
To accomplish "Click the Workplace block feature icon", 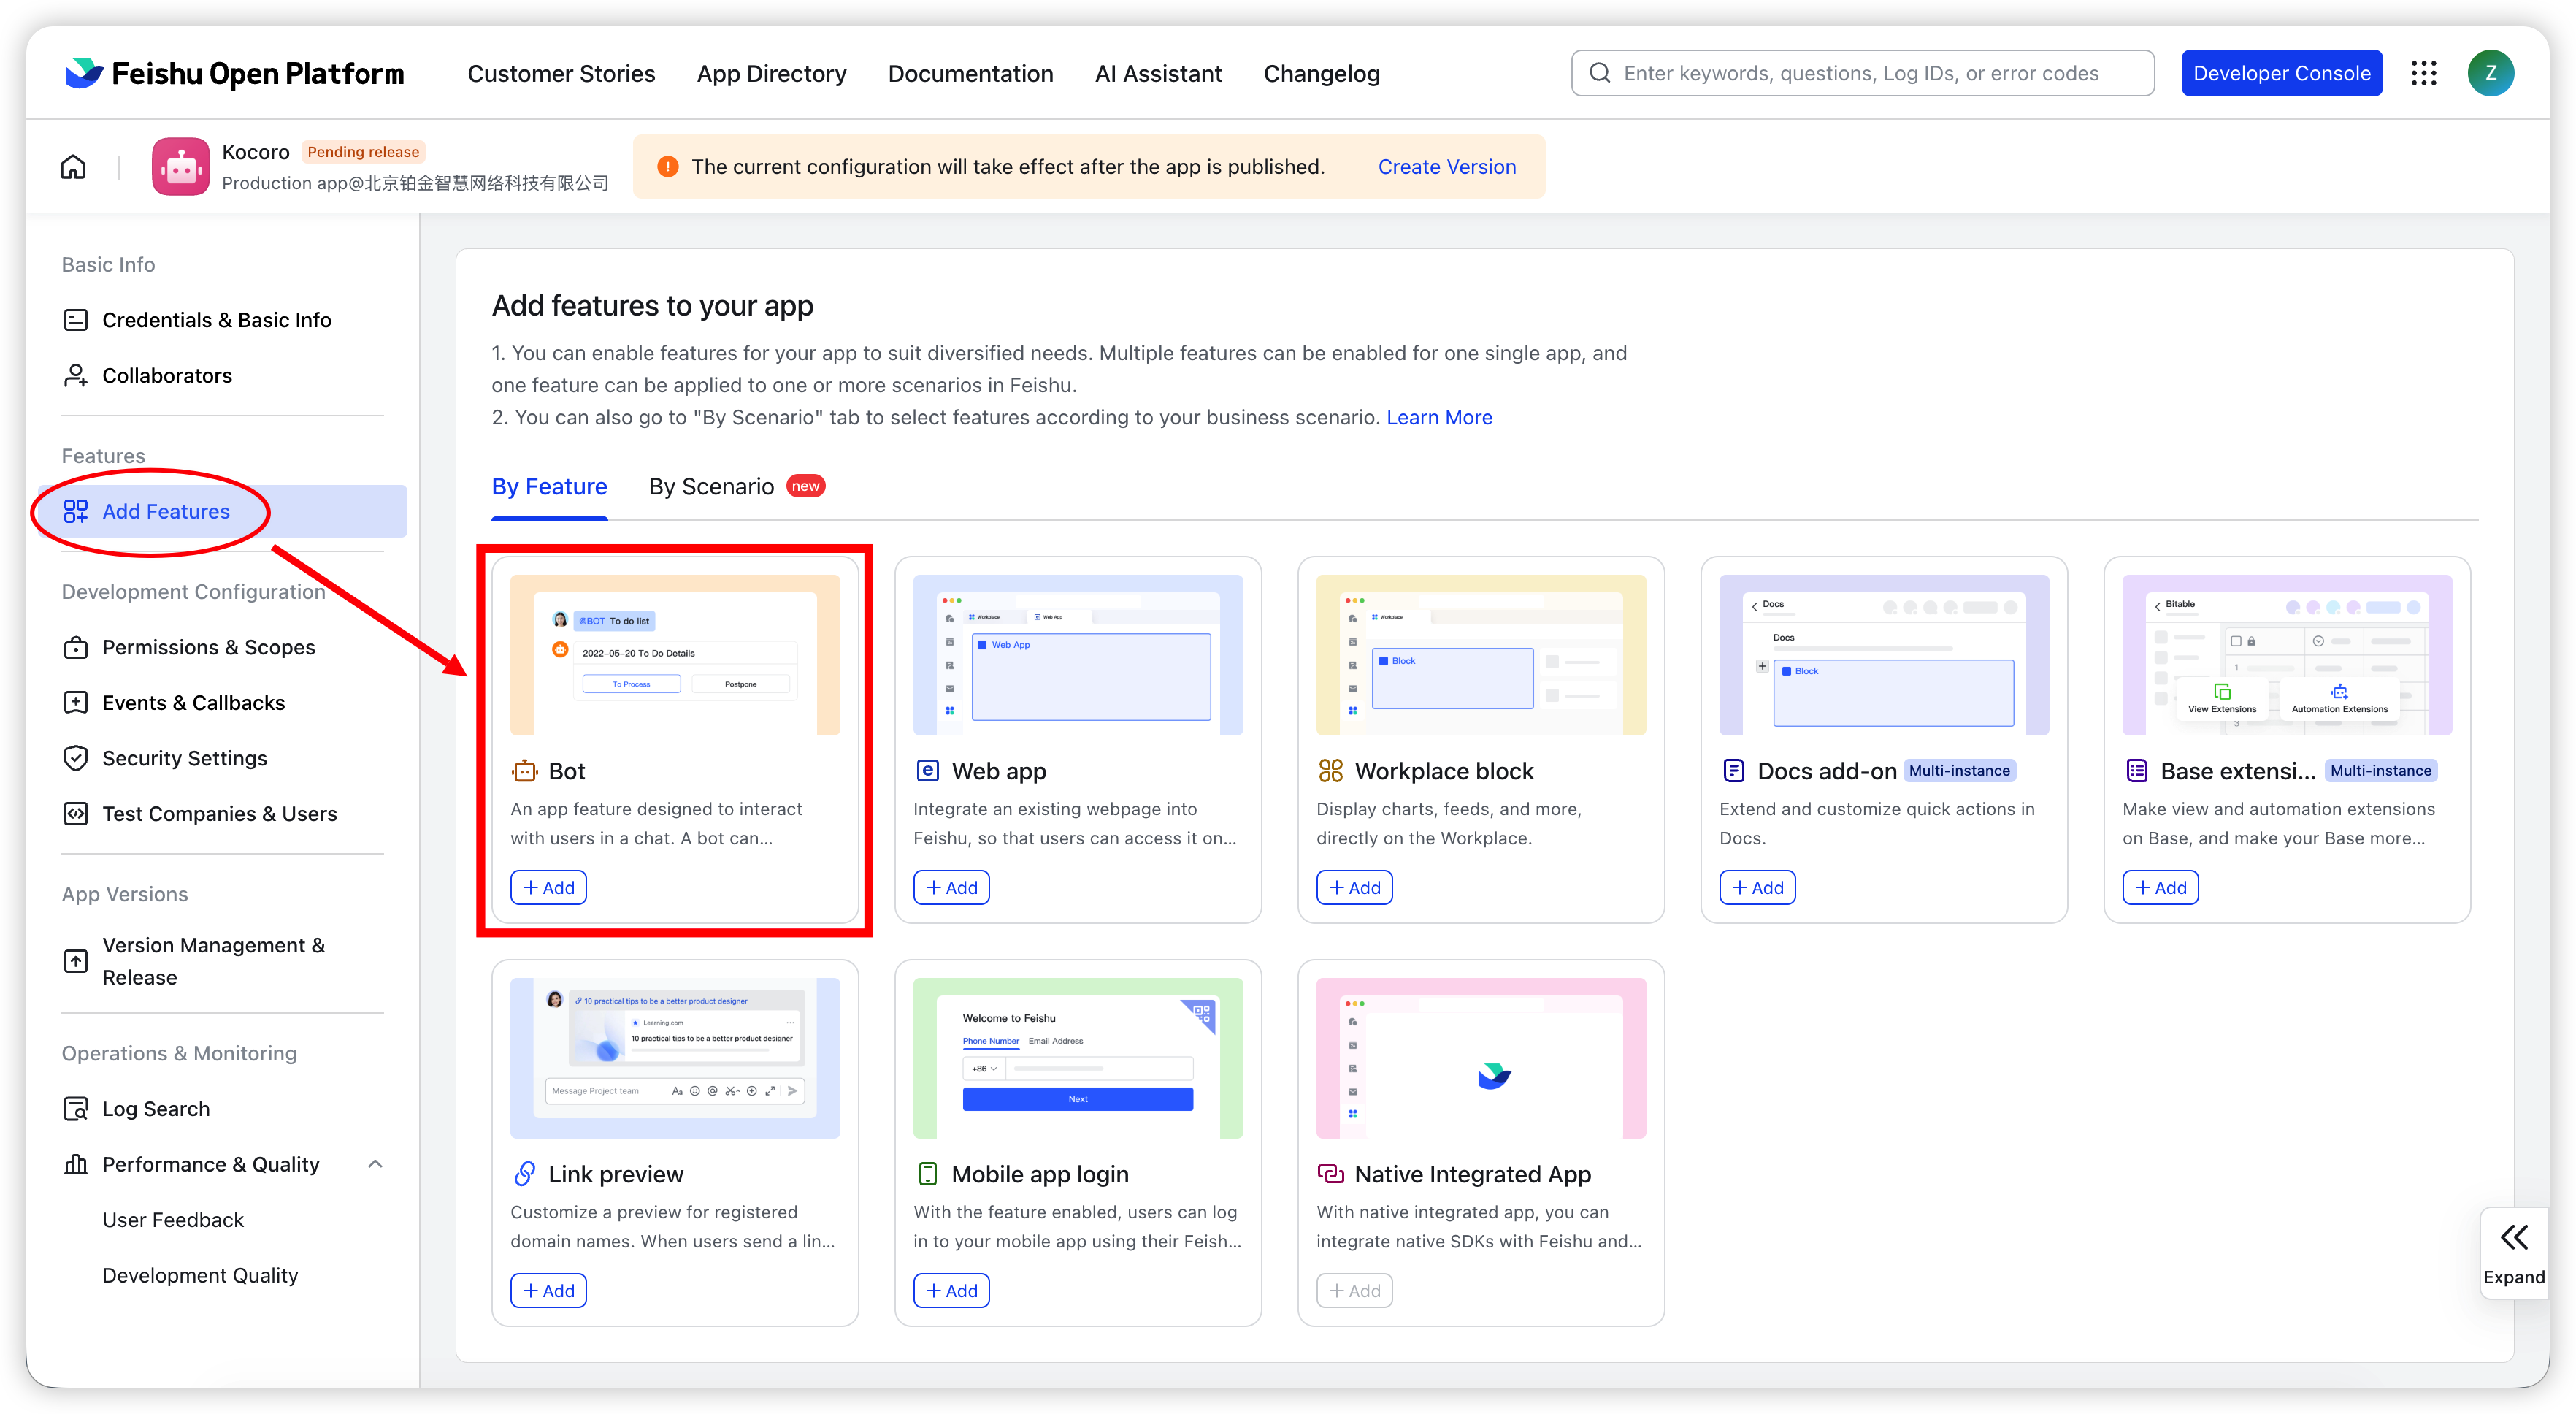I will pyautogui.click(x=1331, y=771).
